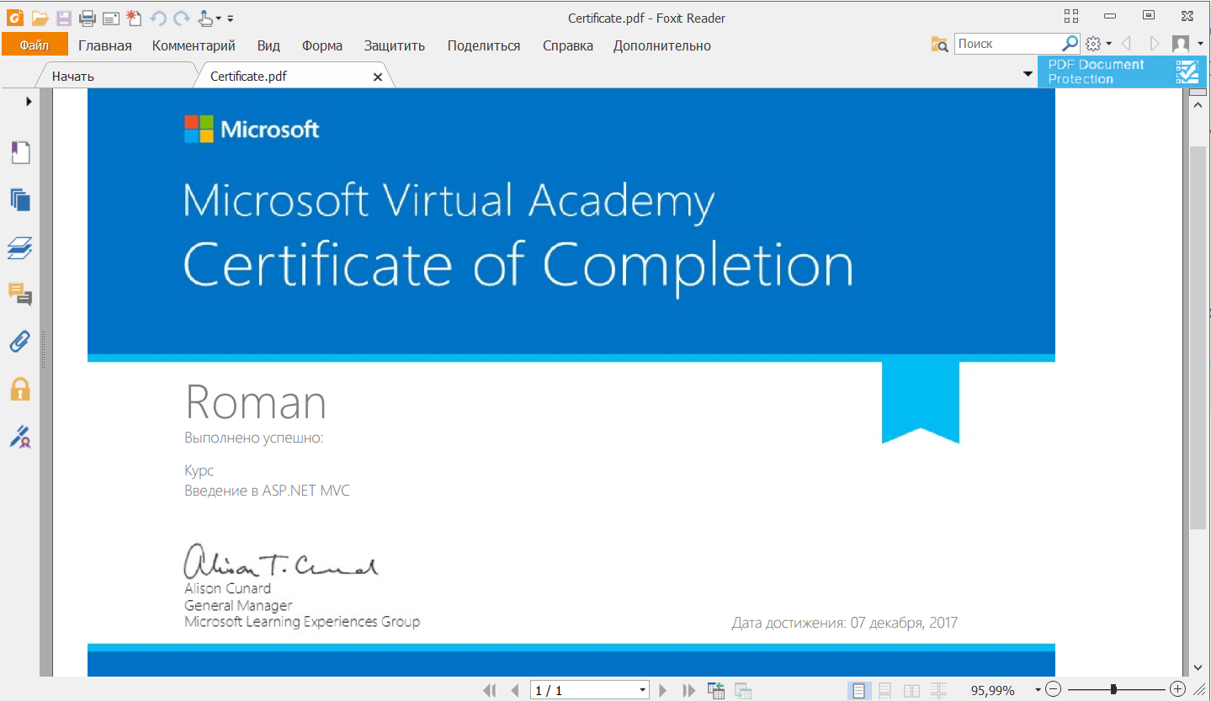Switch to the Главная ribbon tab

(105, 45)
